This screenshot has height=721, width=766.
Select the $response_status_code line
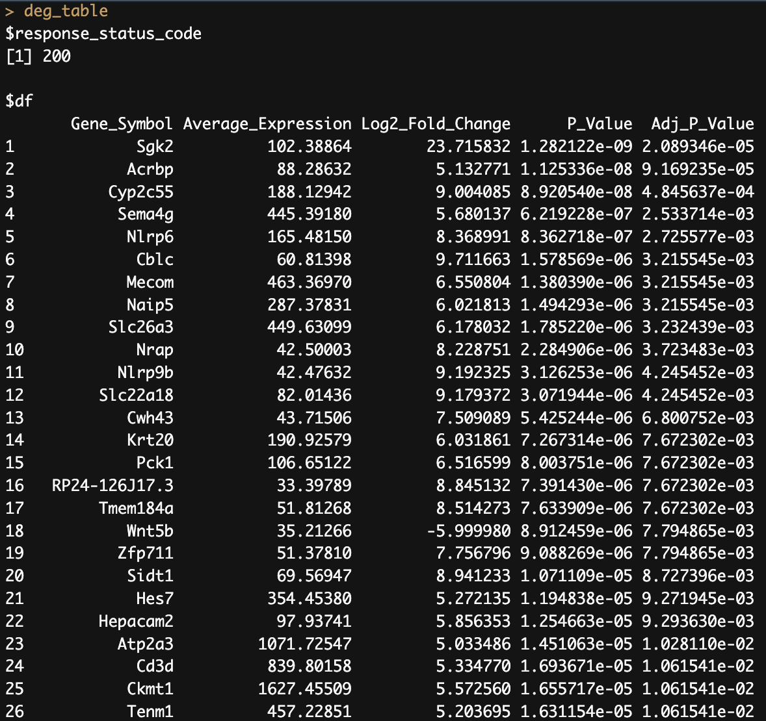[x=103, y=33]
